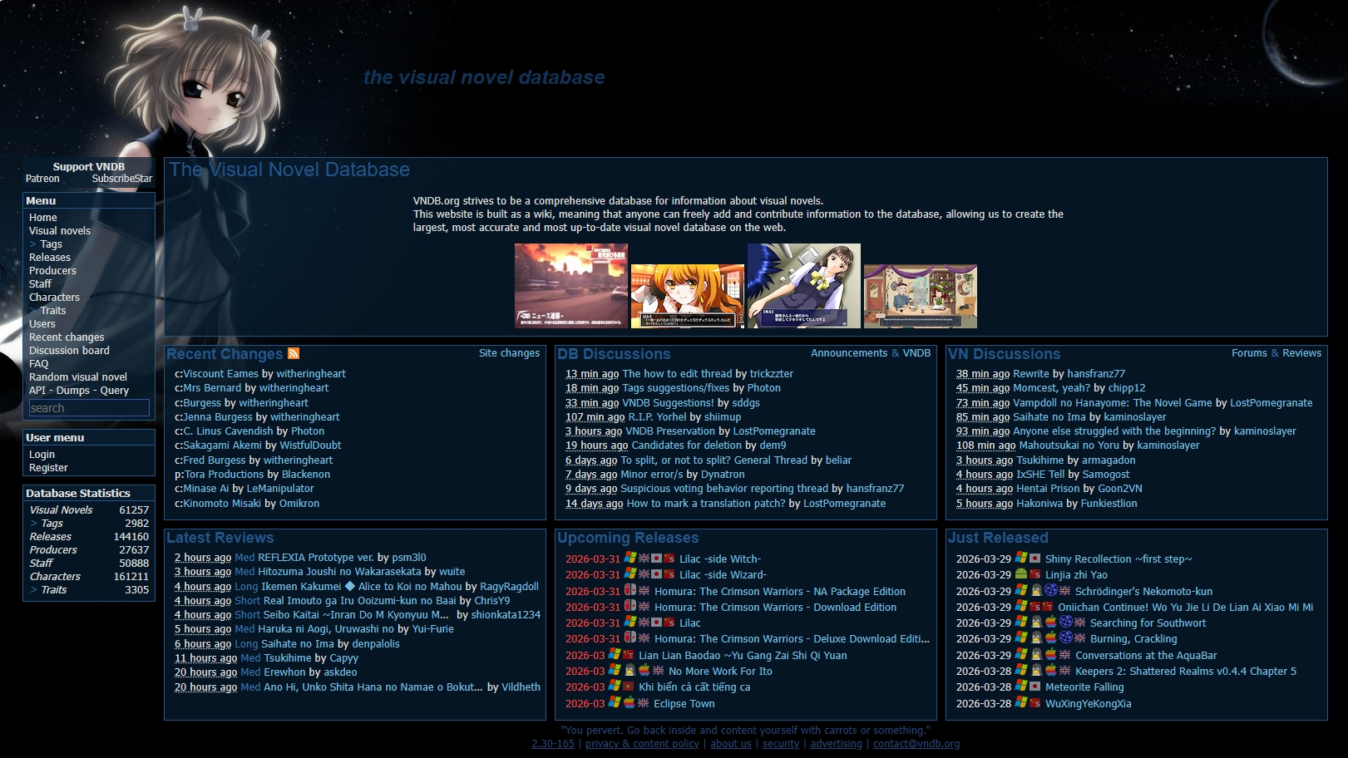1348x758 pixels.
Task: Open the Site changes link
Action: [509, 353]
